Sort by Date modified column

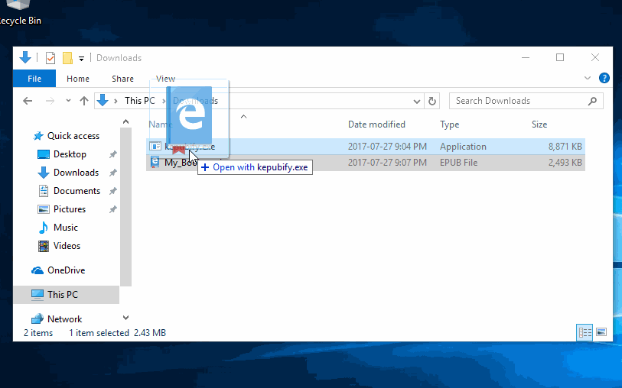tap(376, 124)
